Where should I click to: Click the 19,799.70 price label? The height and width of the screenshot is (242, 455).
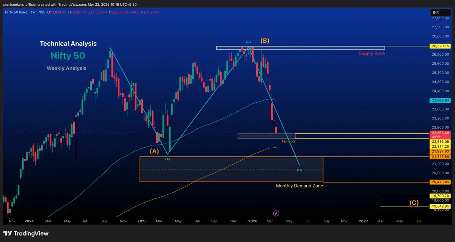pos(440,196)
